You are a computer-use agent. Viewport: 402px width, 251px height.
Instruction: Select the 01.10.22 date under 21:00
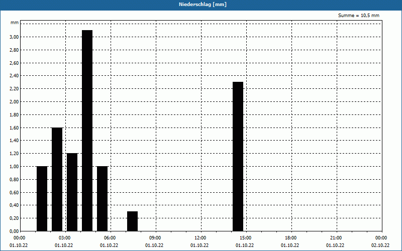[x=335, y=245]
